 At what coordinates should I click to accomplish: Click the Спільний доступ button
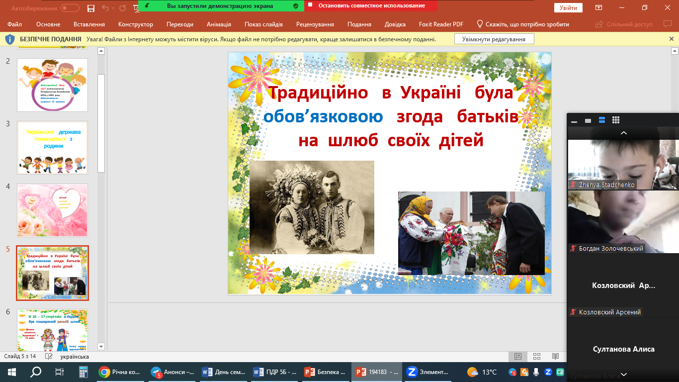624,24
